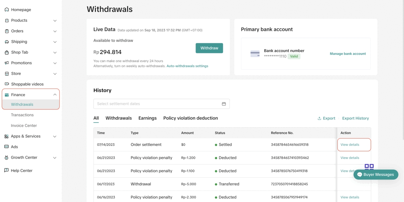This screenshot has height=202, width=404.
Task: Click Manage bank account link
Action: pyautogui.click(x=347, y=54)
